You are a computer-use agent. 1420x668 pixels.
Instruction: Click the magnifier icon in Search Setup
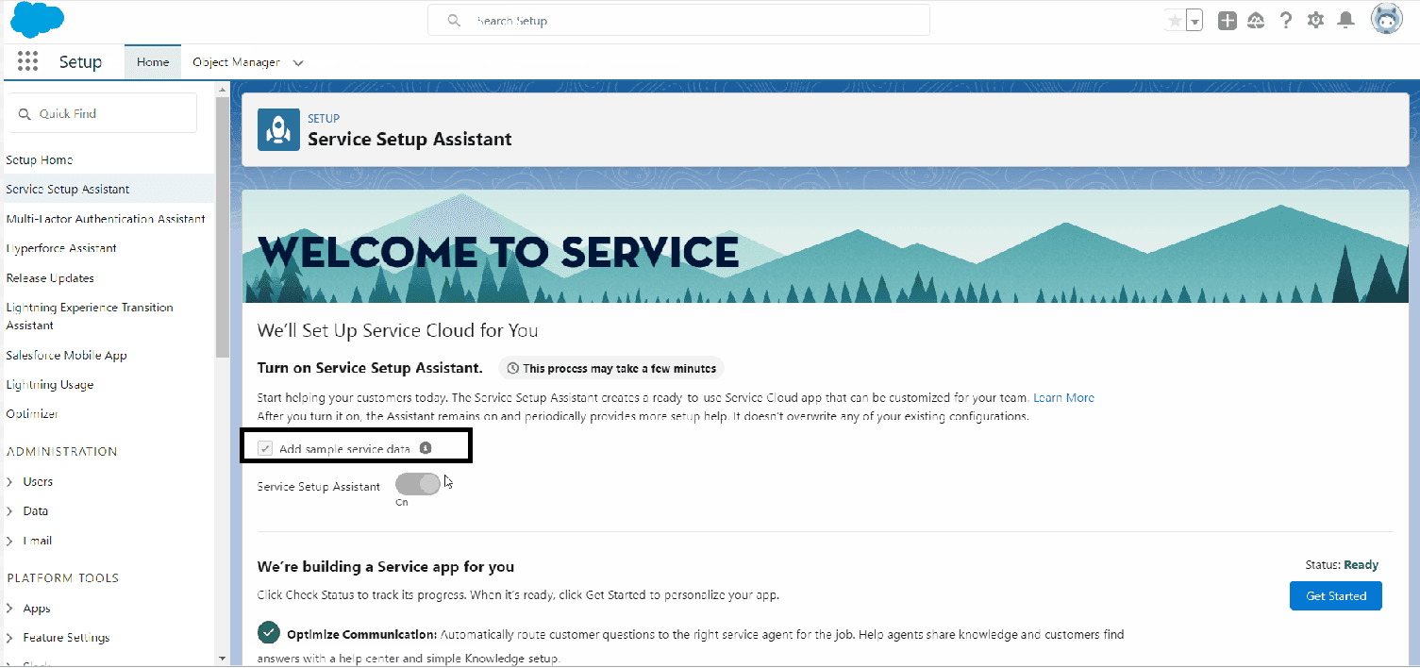click(x=454, y=20)
